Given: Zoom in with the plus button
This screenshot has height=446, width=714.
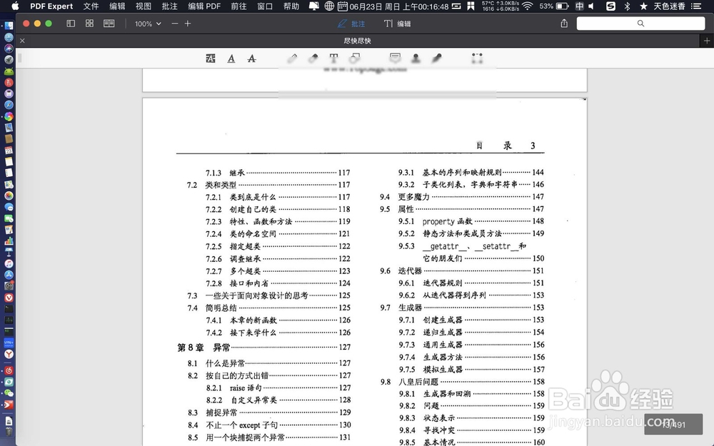Looking at the screenshot, I should (188, 24).
